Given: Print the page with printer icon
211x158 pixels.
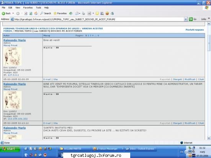Looking at the screenshot, I should [x=83, y=13].
